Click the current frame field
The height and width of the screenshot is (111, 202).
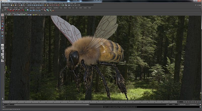pos(180,102)
